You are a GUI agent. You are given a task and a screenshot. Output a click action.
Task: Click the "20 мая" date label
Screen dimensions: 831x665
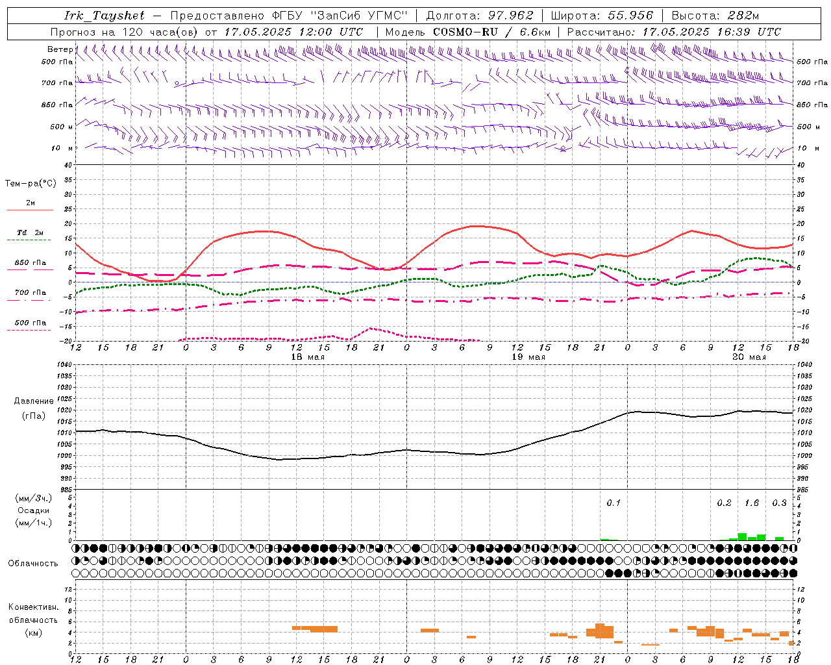749,357
